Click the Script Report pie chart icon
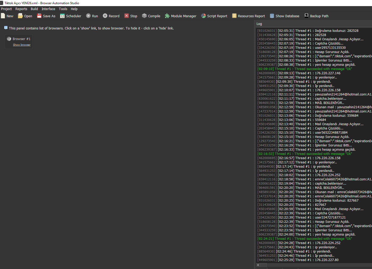Screen dimensions: 372x269 (204, 16)
